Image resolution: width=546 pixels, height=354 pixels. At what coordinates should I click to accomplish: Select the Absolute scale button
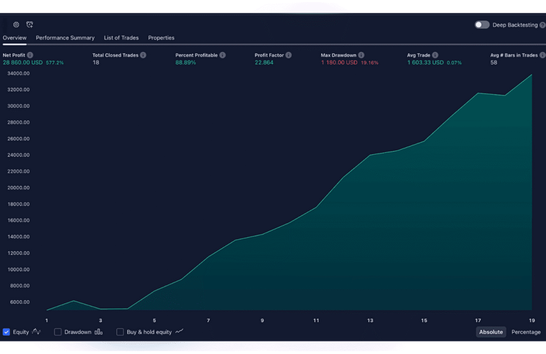tap(491, 332)
